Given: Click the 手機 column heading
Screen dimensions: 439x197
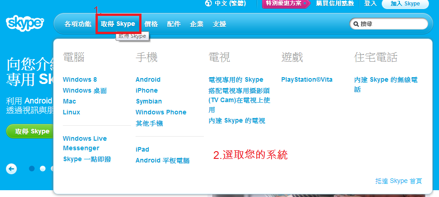Looking at the screenshot, I should click(x=146, y=57).
